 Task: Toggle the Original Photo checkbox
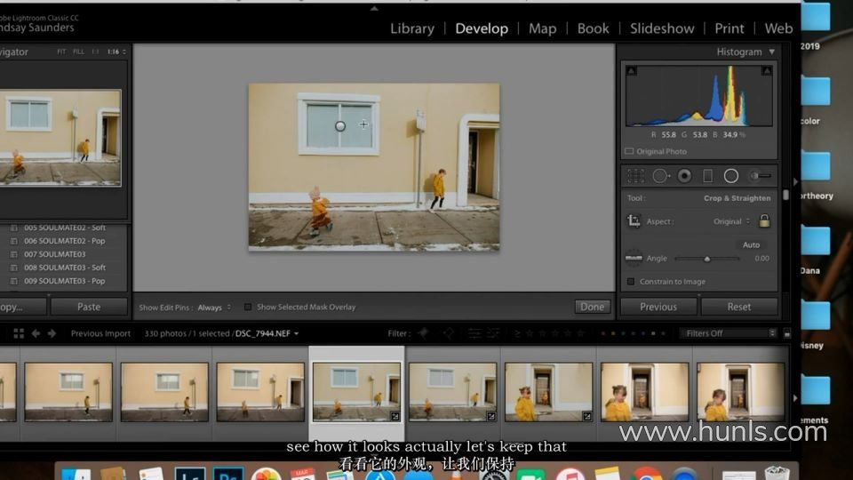pyautogui.click(x=629, y=151)
